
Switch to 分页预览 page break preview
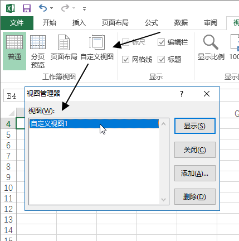(x=38, y=51)
